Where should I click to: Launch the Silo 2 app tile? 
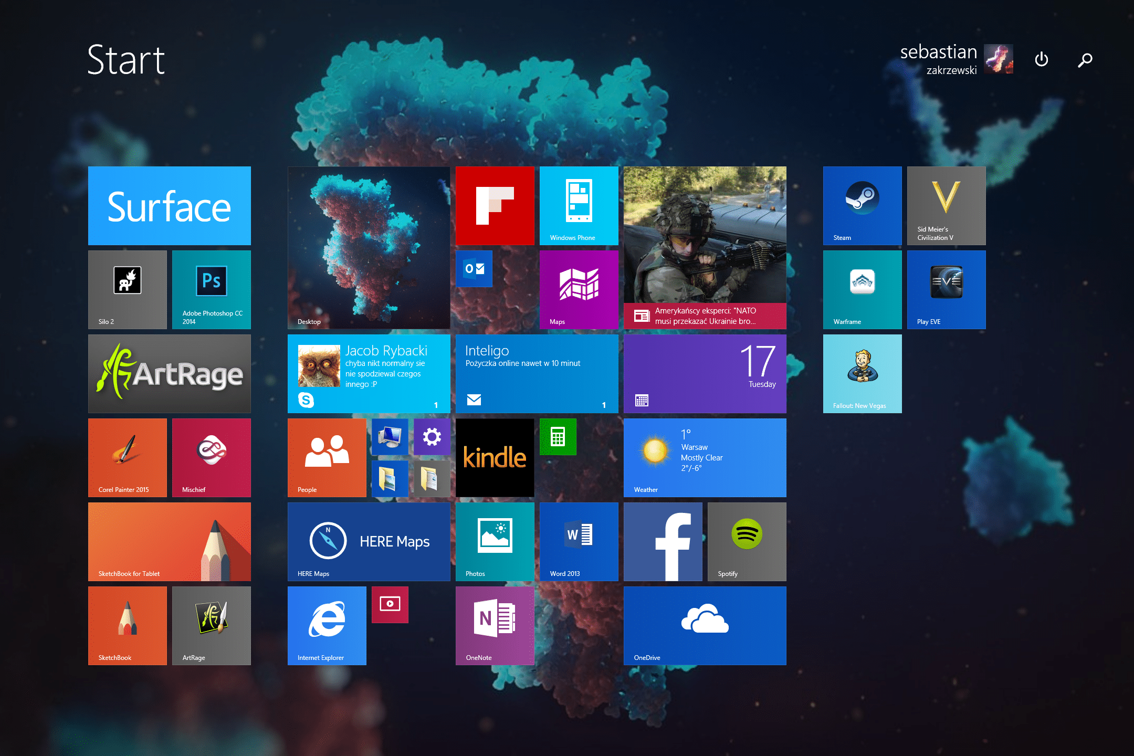pos(128,290)
